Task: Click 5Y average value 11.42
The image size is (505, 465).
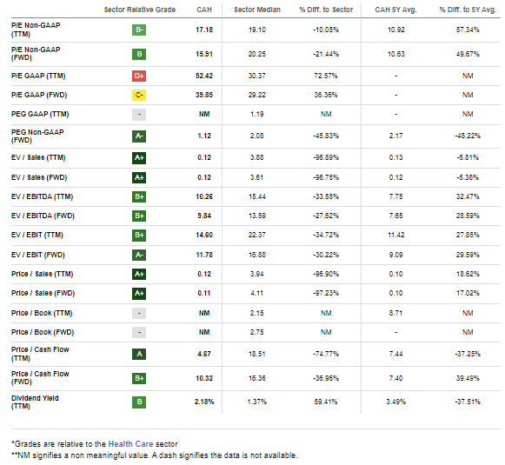Action: (395, 235)
